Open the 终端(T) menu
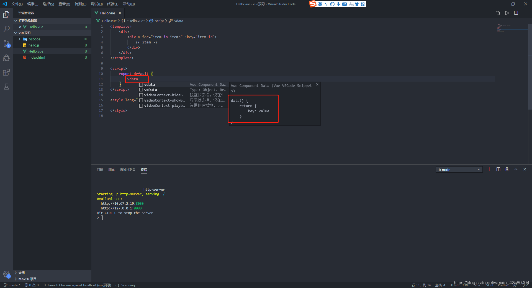 (113, 4)
